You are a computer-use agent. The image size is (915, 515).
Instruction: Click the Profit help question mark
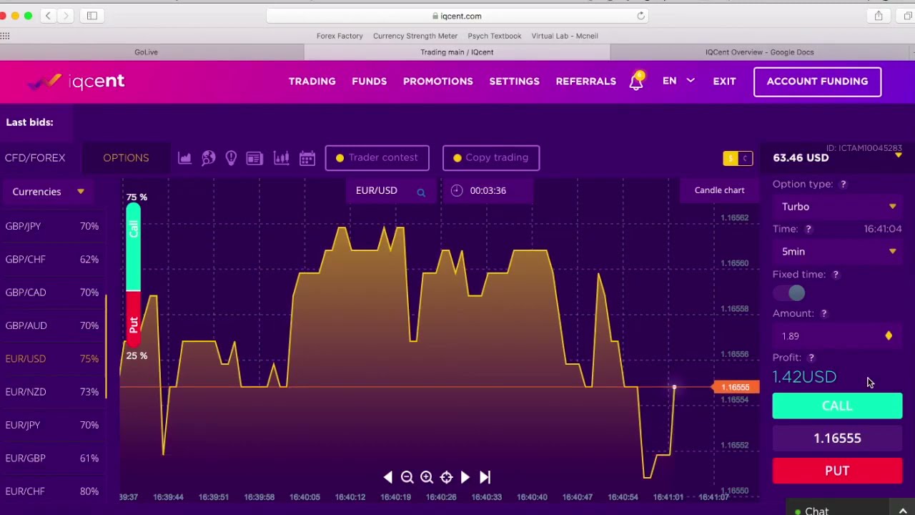tap(811, 358)
